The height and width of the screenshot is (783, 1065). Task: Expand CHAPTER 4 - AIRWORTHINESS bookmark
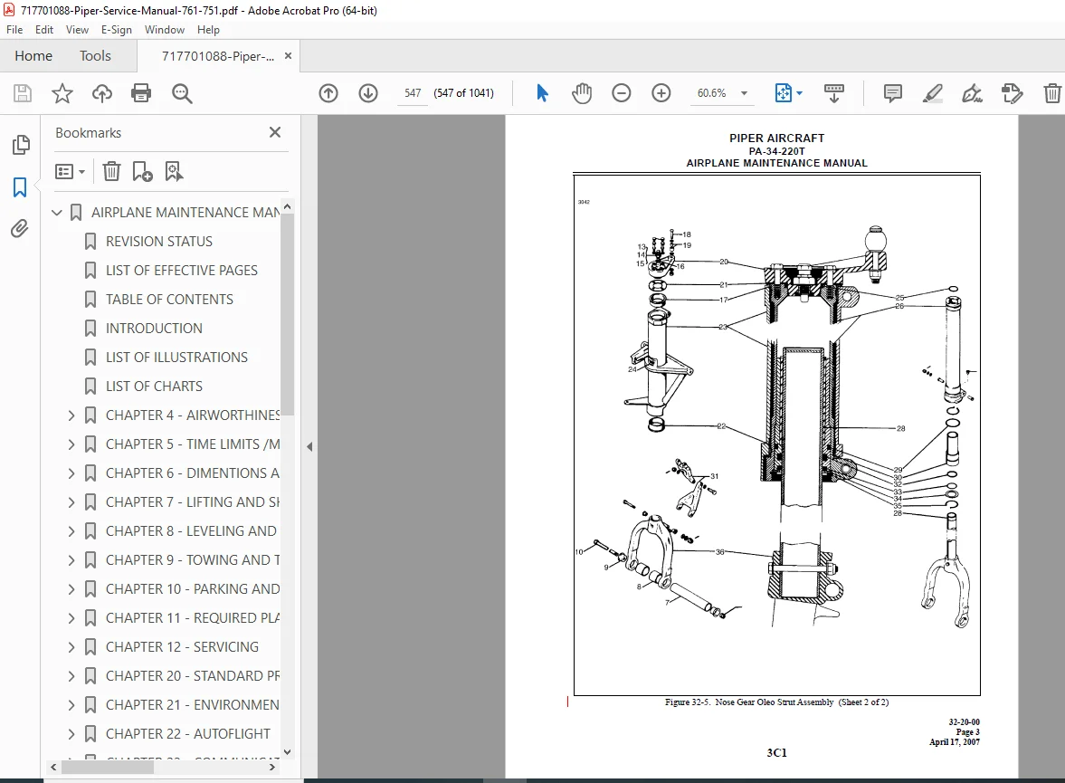point(71,415)
